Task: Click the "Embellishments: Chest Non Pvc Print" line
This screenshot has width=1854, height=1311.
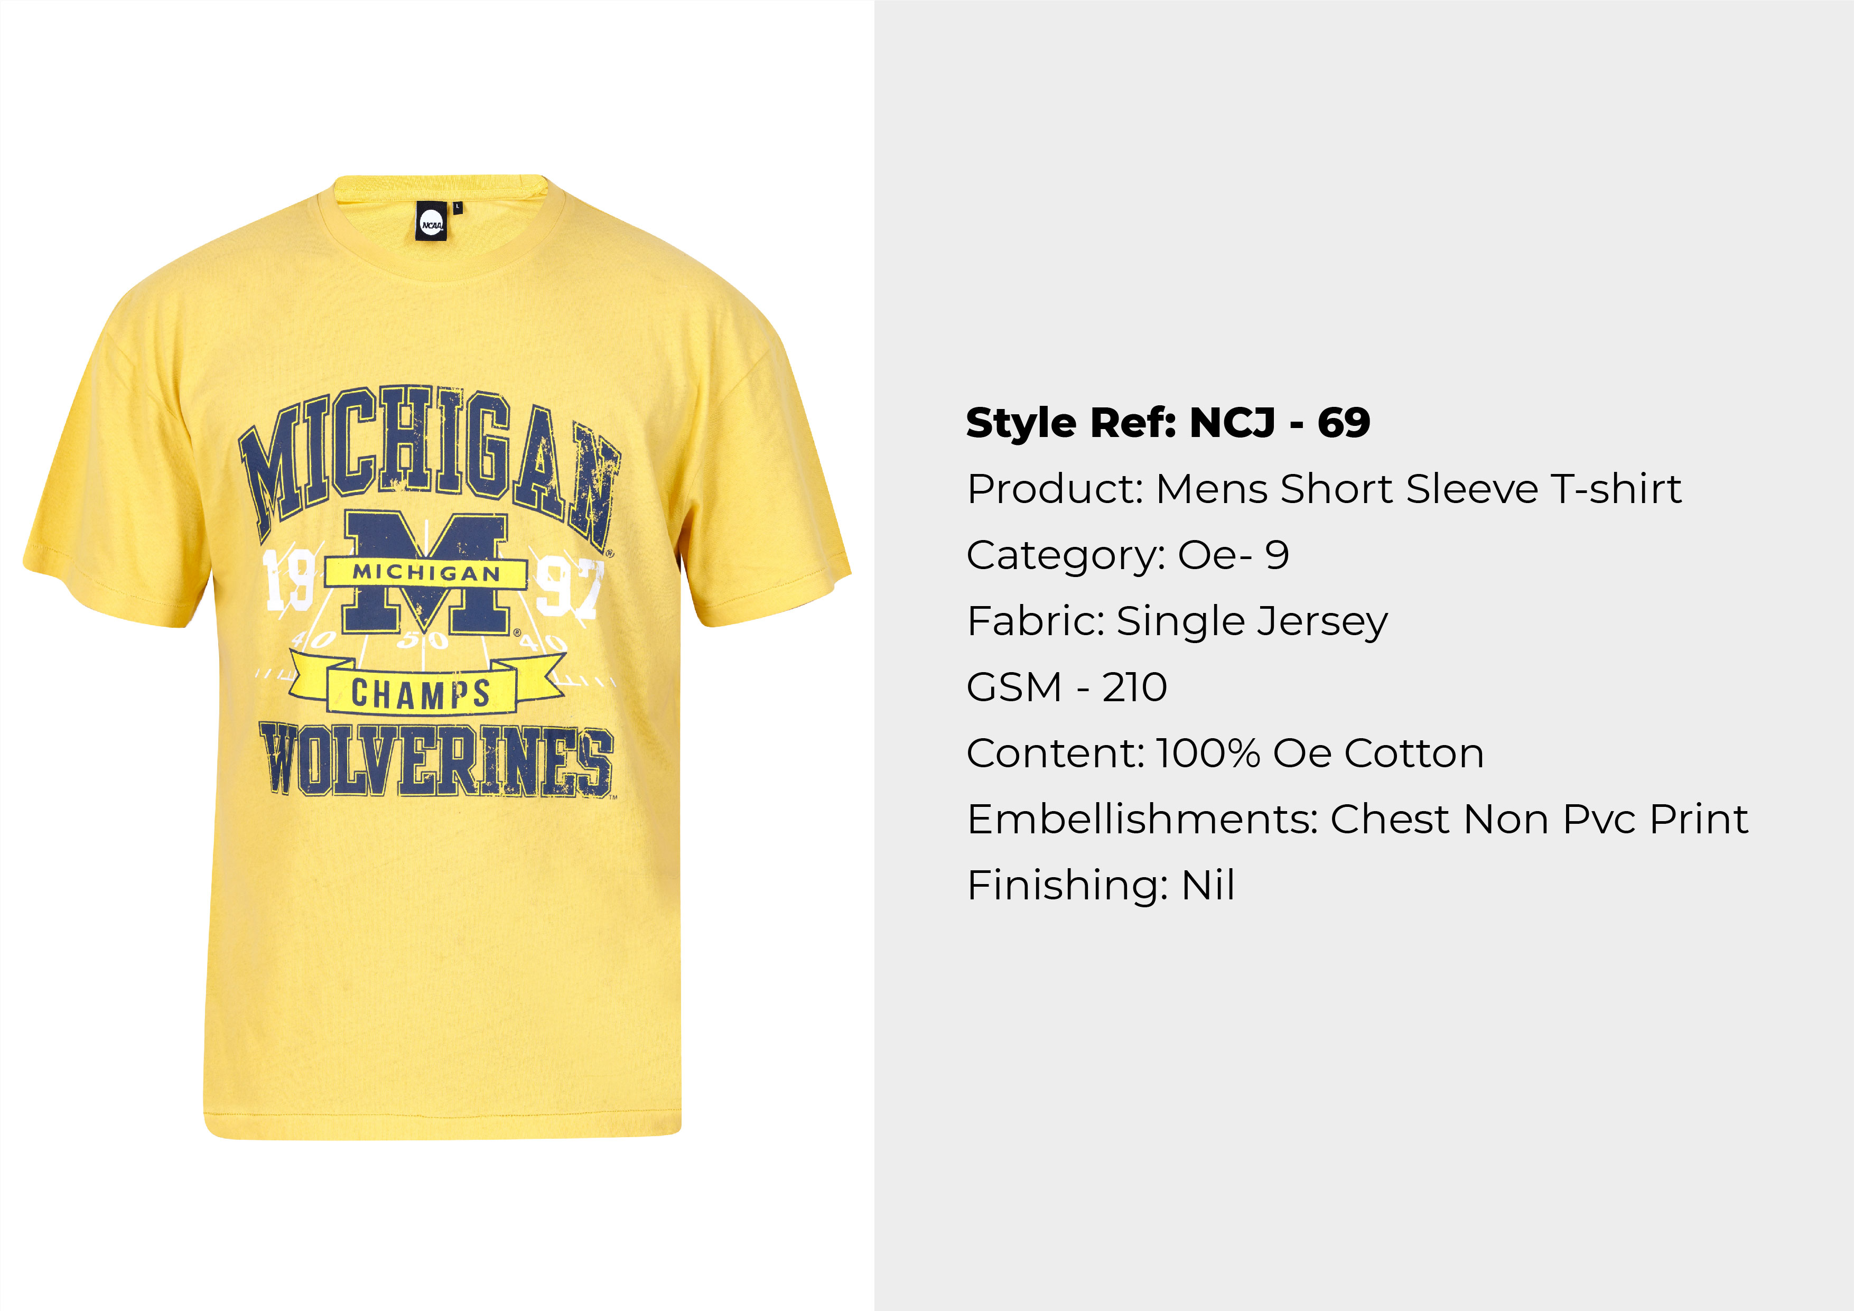Action: click(x=1357, y=819)
